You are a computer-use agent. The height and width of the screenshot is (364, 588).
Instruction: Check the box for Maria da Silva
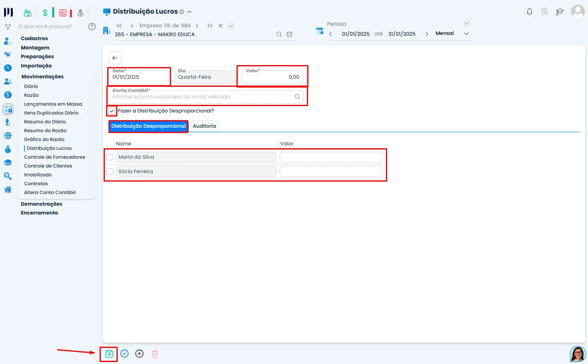point(110,157)
